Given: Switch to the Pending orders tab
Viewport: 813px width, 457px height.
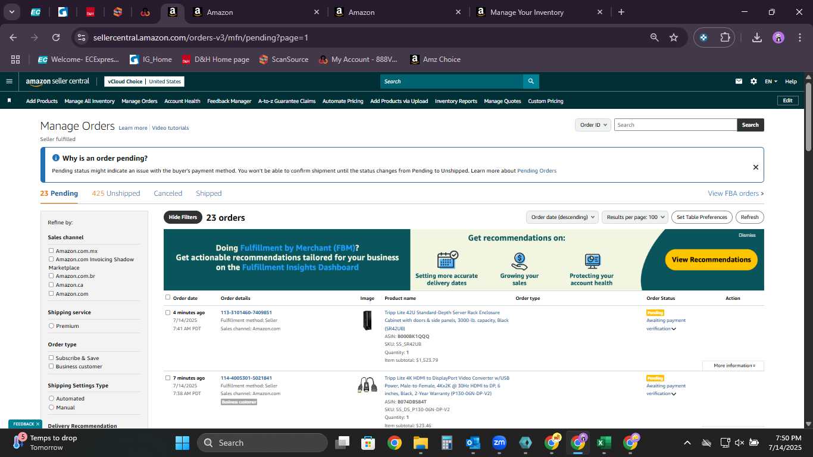Looking at the screenshot, I should point(59,193).
